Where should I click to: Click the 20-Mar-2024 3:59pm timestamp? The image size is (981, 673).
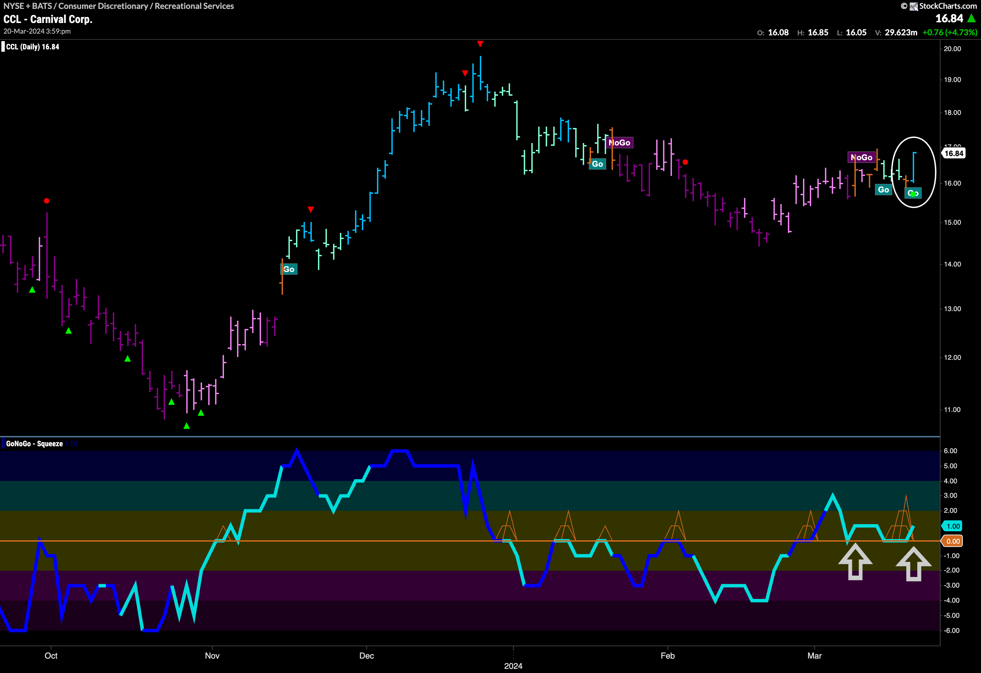pos(37,31)
